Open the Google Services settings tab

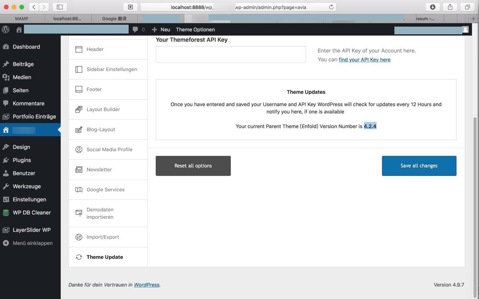point(108,190)
